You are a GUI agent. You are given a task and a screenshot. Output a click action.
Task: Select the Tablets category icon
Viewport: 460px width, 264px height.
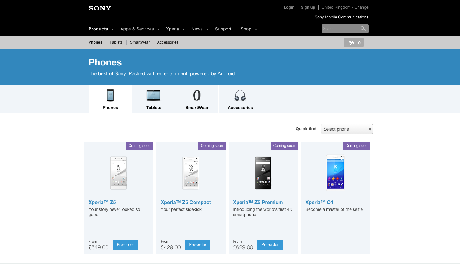point(154,96)
